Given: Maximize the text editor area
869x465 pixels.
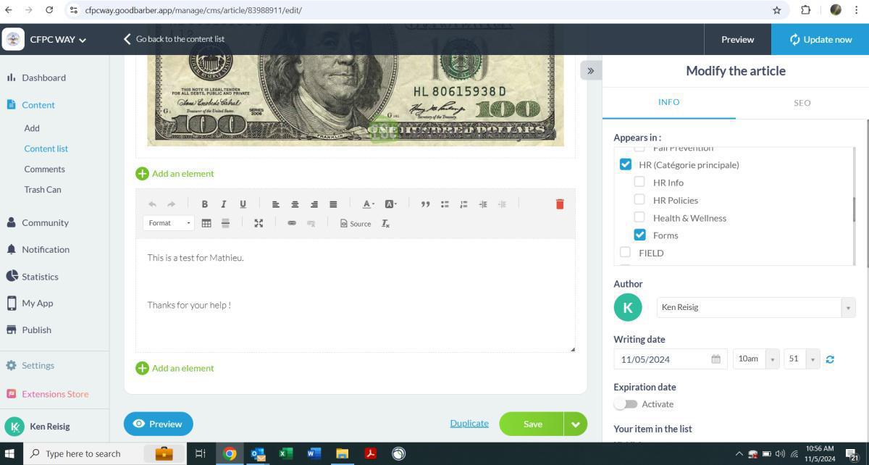Looking at the screenshot, I should pyautogui.click(x=259, y=223).
